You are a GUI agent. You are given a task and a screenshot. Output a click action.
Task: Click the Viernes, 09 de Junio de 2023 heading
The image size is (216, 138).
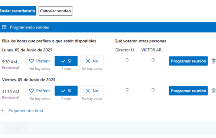[29, 80]
